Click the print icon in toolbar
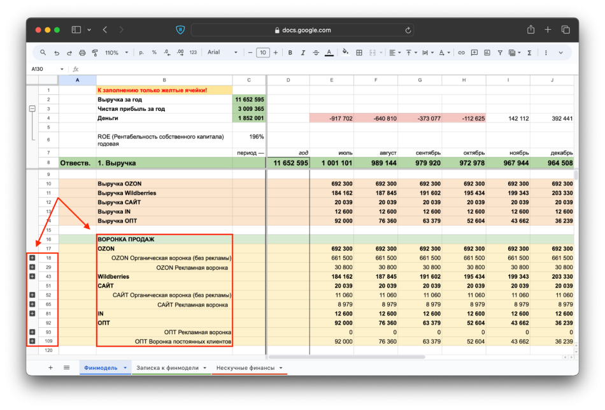This screenshot has width=605, height=410. point(82,52)
